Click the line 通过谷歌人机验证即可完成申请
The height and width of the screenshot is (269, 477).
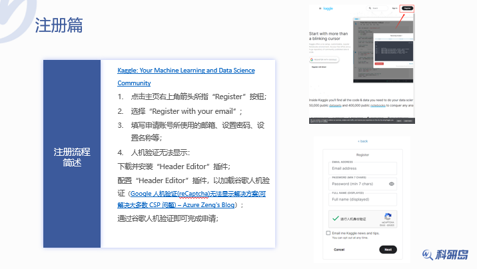[168, 218]
